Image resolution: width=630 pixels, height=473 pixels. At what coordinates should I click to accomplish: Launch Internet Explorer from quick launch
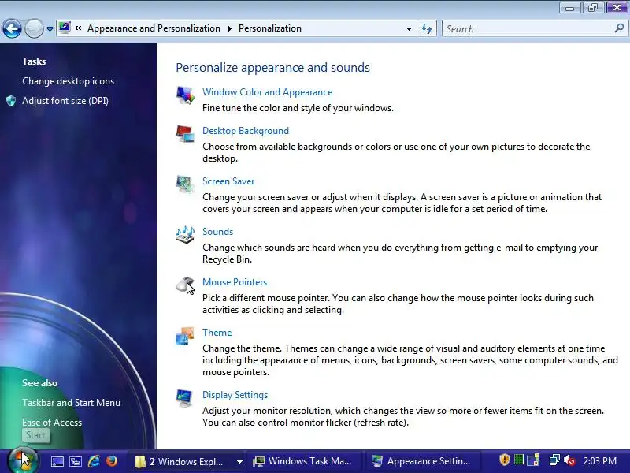pos(94,461)
